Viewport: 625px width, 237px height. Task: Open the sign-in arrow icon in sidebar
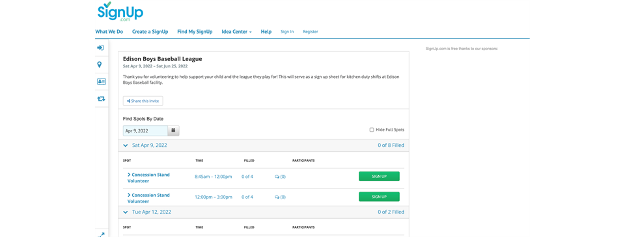(x=101, y=47)
